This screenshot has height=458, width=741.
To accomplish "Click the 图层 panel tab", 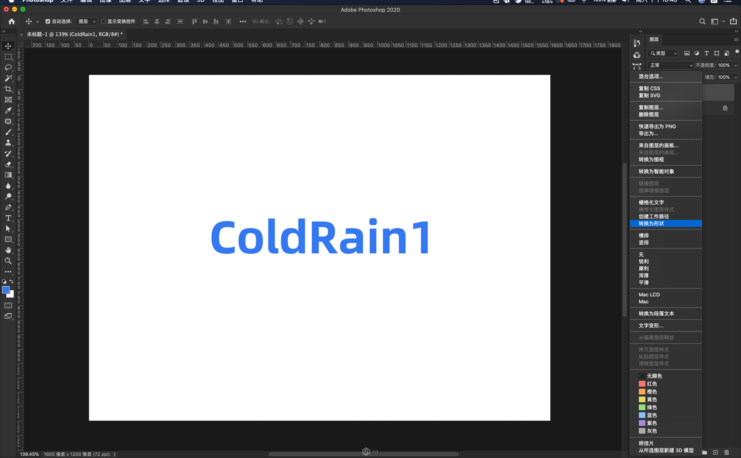I will 654,40.
